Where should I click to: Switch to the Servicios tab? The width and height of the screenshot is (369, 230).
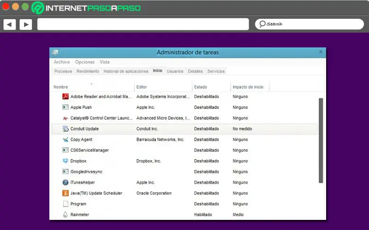pos(216,71)
